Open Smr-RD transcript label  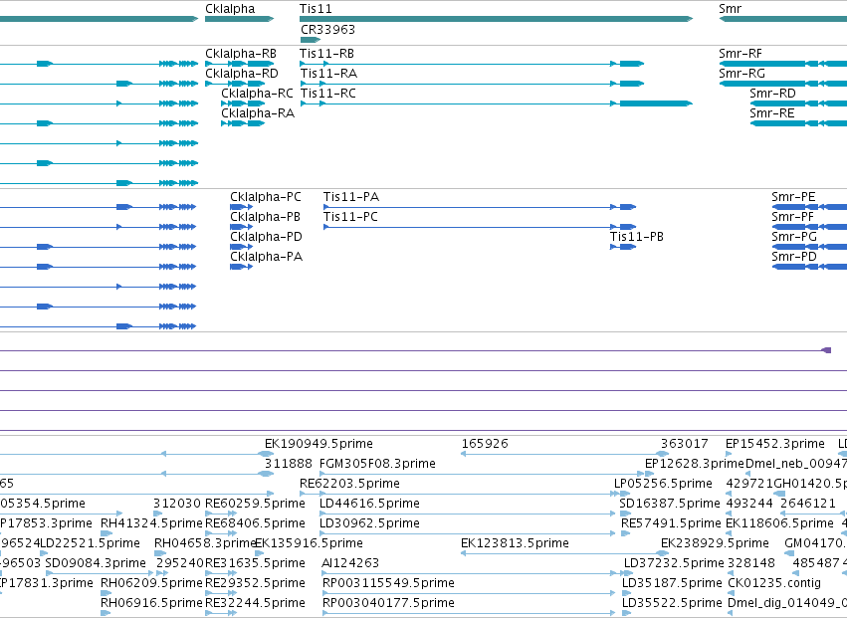pyautogui.click(x=773, y=94)
